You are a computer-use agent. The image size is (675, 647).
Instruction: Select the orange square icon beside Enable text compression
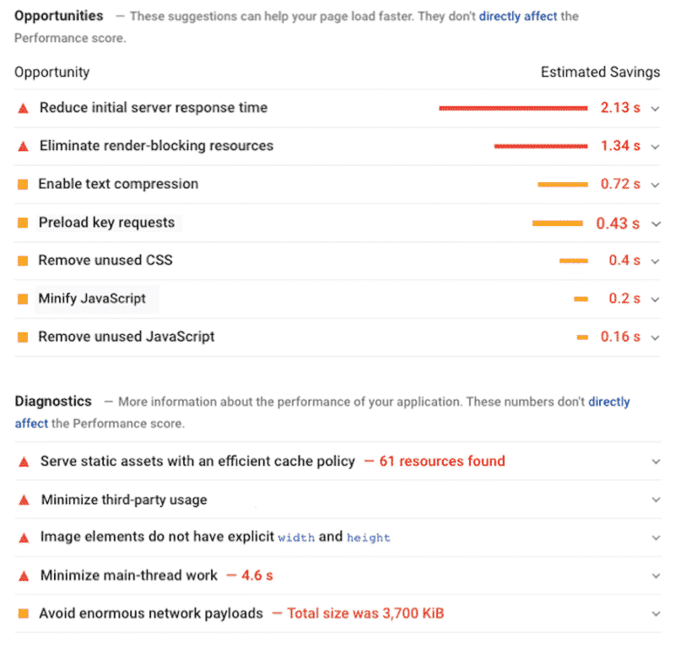(23, 184)
